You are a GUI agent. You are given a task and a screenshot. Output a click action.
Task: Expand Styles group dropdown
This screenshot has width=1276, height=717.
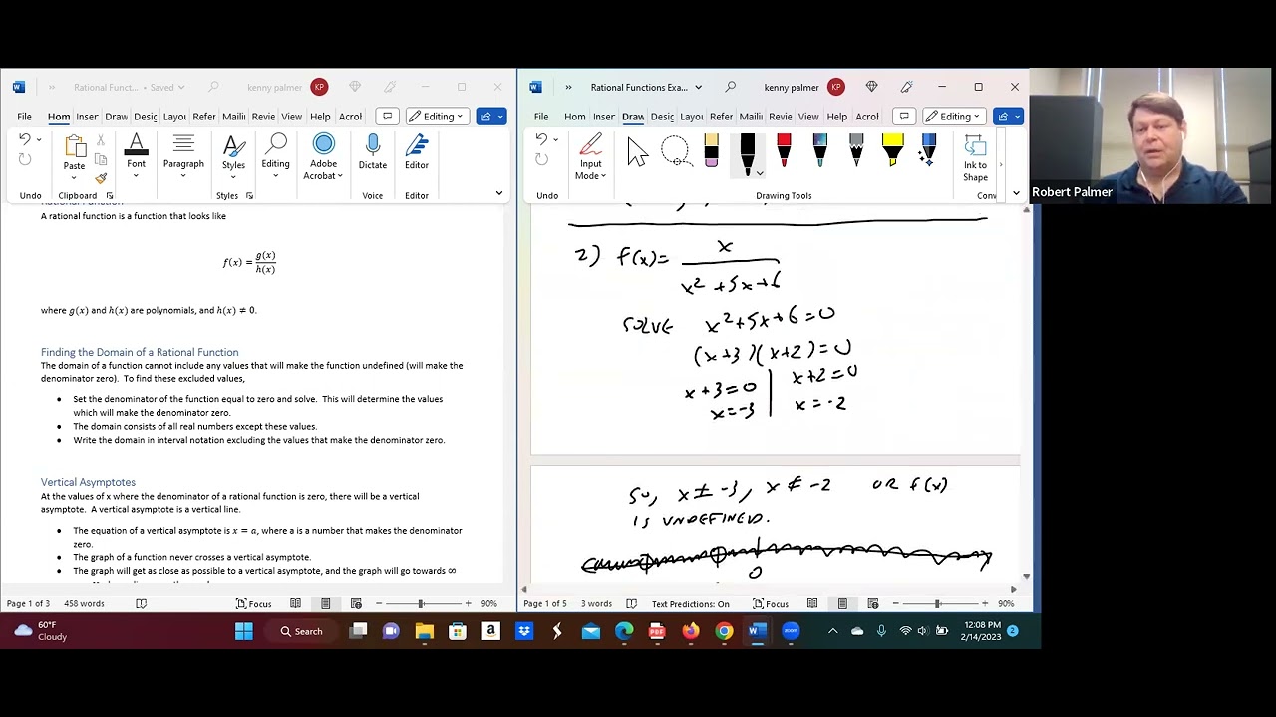pos(233,157)
